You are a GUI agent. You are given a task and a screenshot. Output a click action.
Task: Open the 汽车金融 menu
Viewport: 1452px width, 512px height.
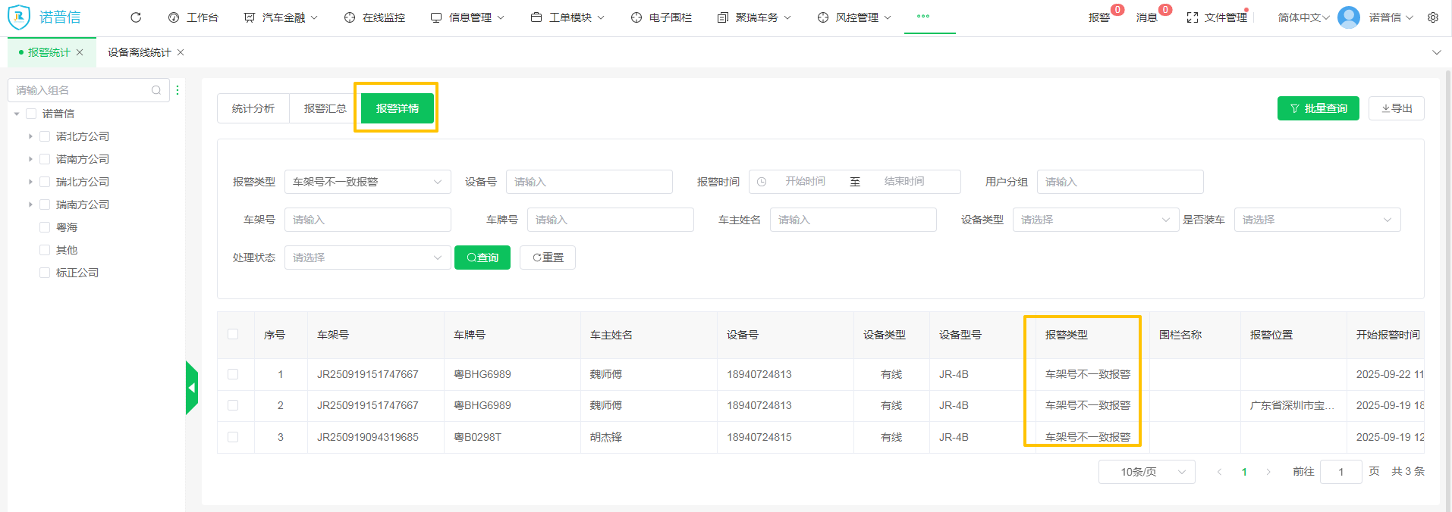point(281,17)
